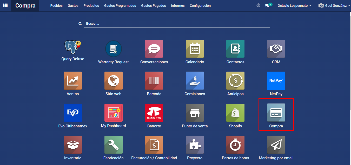Viewport: 351px width, 165px height.
Task: Click the apps grid home icon
Action: pyautogui.click(x=5, y=5)
